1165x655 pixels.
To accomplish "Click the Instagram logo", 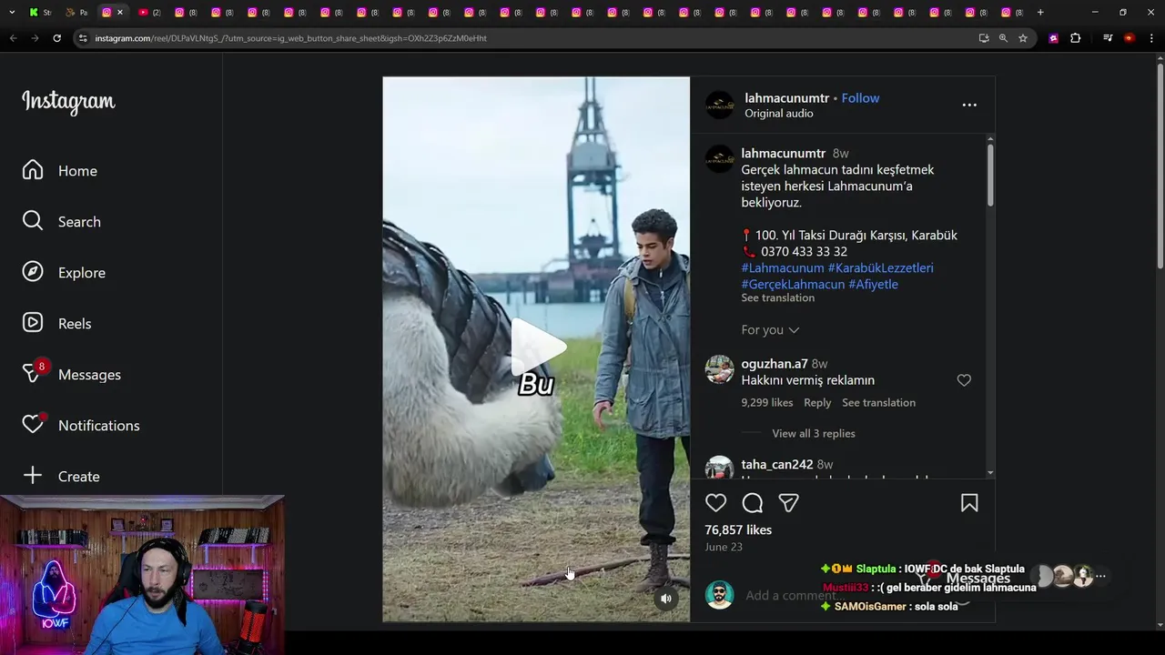I will tap(68, 102).
